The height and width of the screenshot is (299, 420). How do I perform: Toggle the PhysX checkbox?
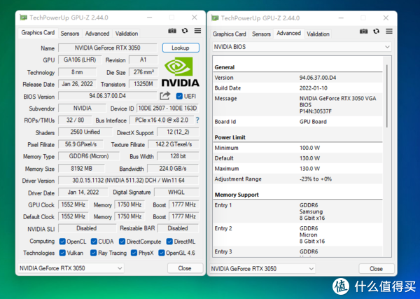click(134, 253)
